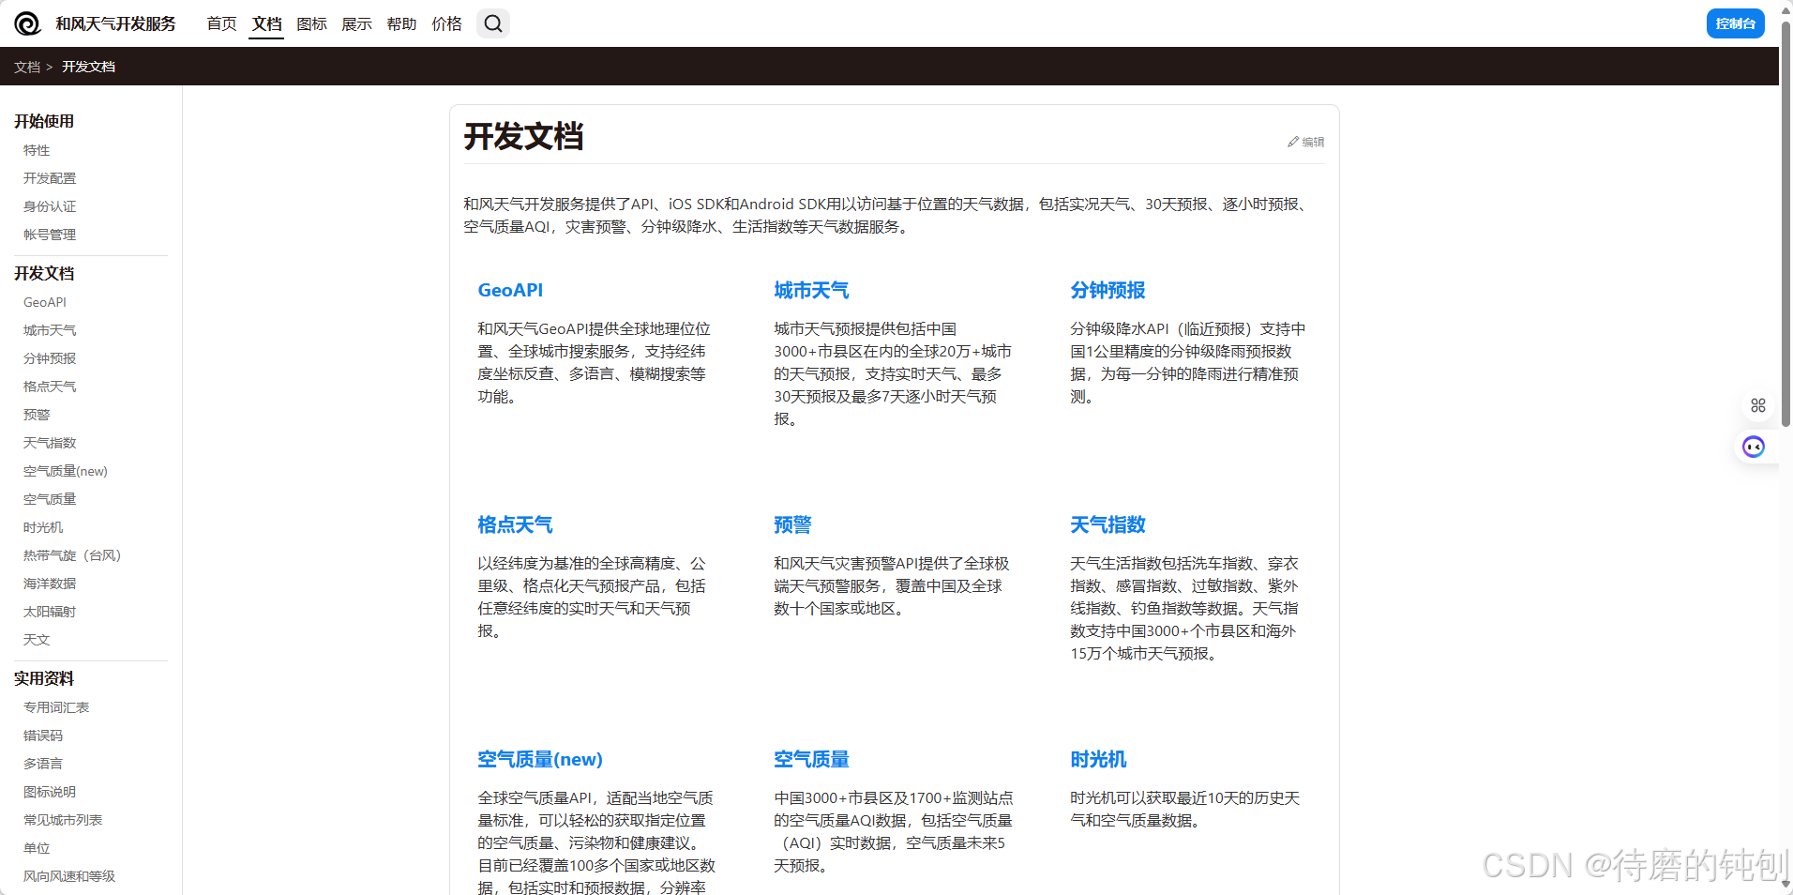Select 特性 in the sidebar
The width and height of the screenshot is (1793, 895).
37,150
